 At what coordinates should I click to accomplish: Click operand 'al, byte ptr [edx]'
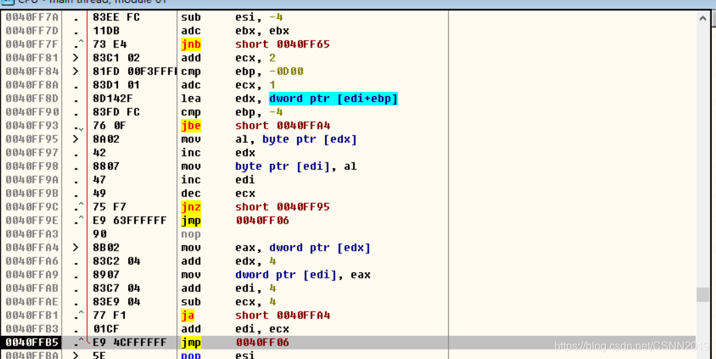296,140
